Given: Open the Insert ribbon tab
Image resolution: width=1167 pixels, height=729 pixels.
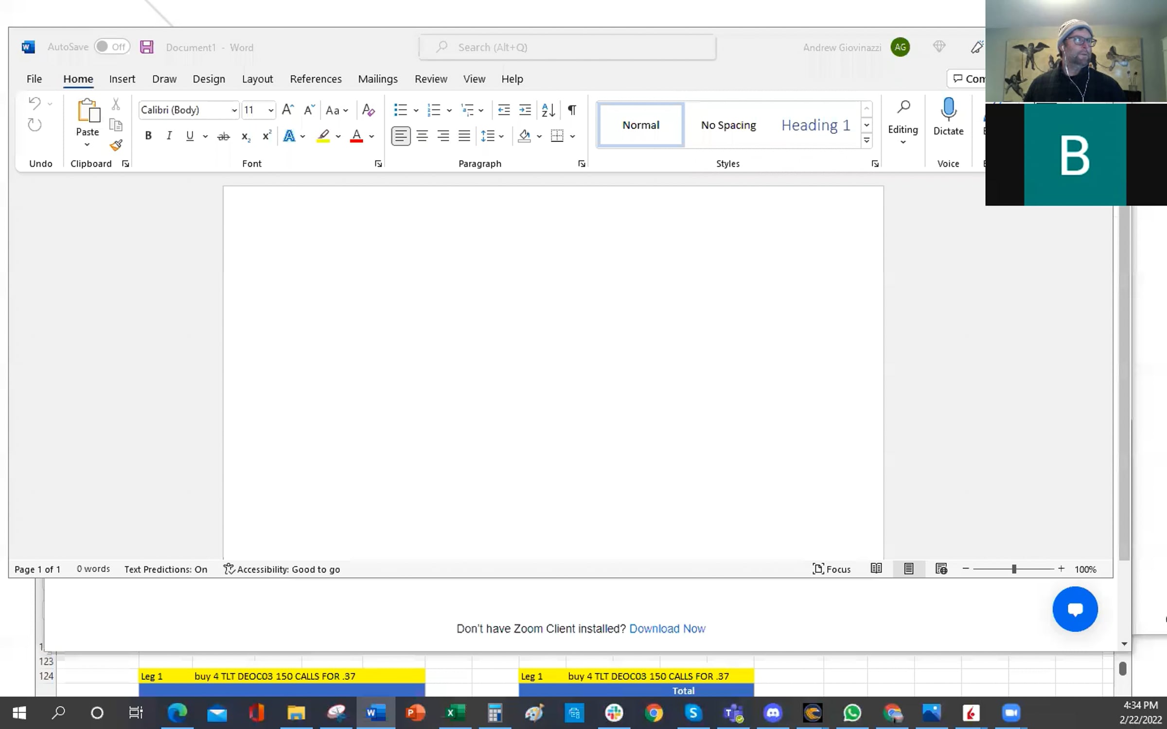Looking at the screenshot, I should [x=122, y=79].
